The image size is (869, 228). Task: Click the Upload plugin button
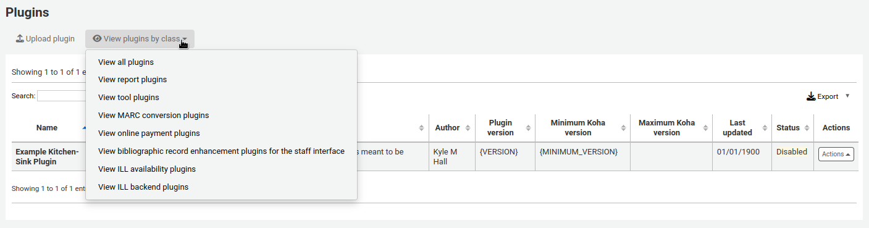pyautogui.click(x=45, y=39)
